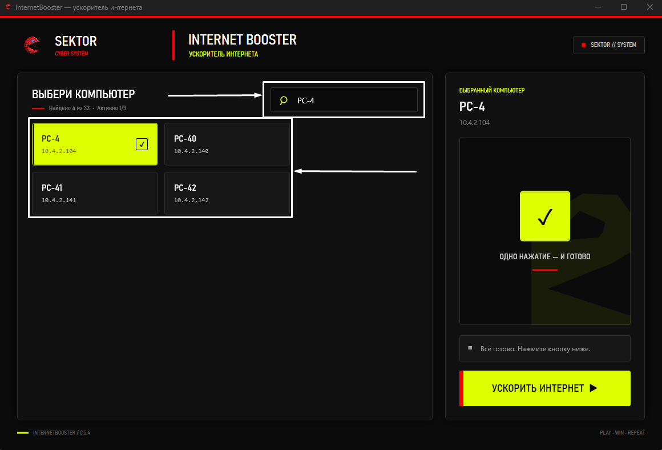Toggle the checkbox on the PC-4 card
Viewport: 662px width, 450px height.
click(x=142, y=144)
